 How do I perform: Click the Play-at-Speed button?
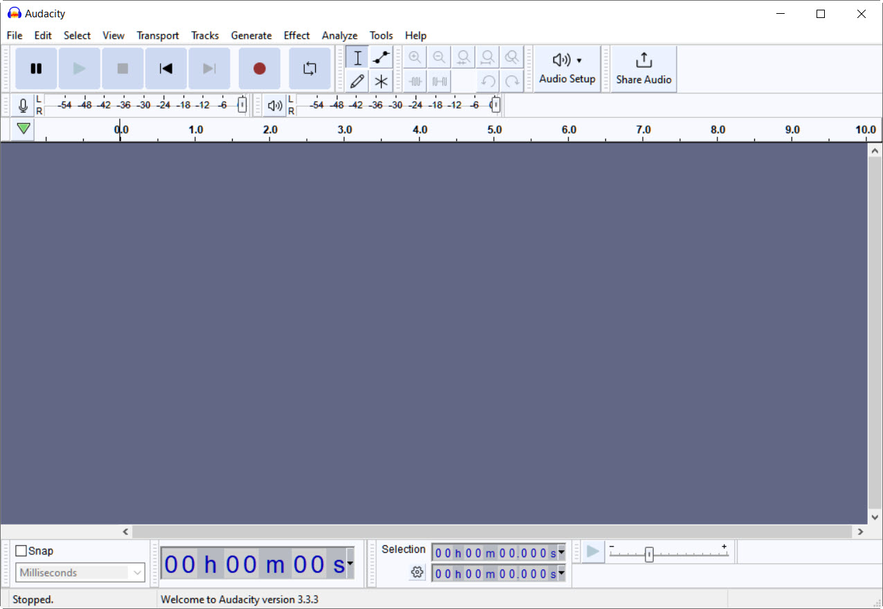pyautogui.click(x=593, y=552)
